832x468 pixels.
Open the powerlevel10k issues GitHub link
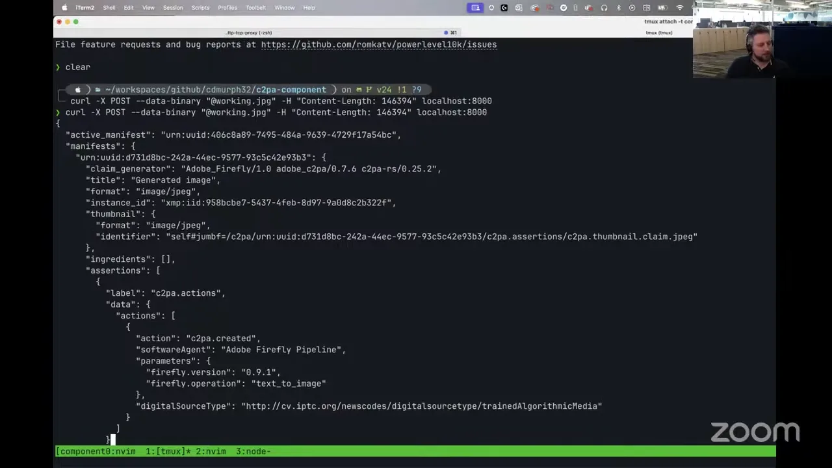pyautogui.click(x=379, y=45)
